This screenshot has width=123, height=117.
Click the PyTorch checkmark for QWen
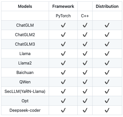pos(63,82)
